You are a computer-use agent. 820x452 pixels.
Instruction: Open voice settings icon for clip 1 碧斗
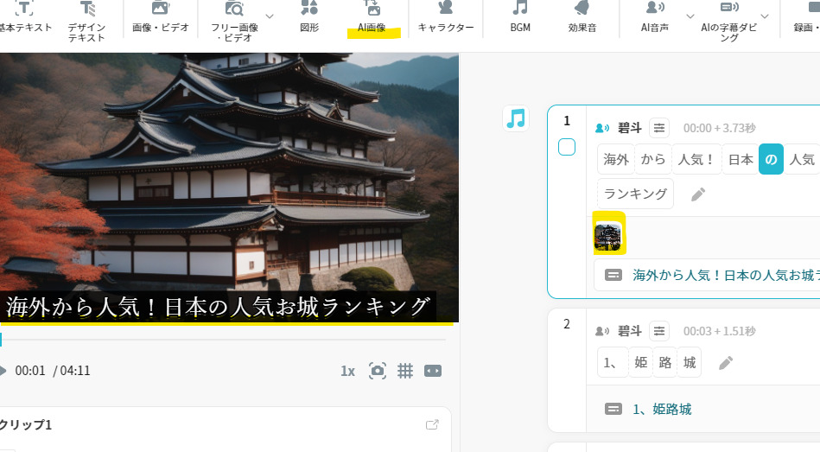click(x=659, y=128)
